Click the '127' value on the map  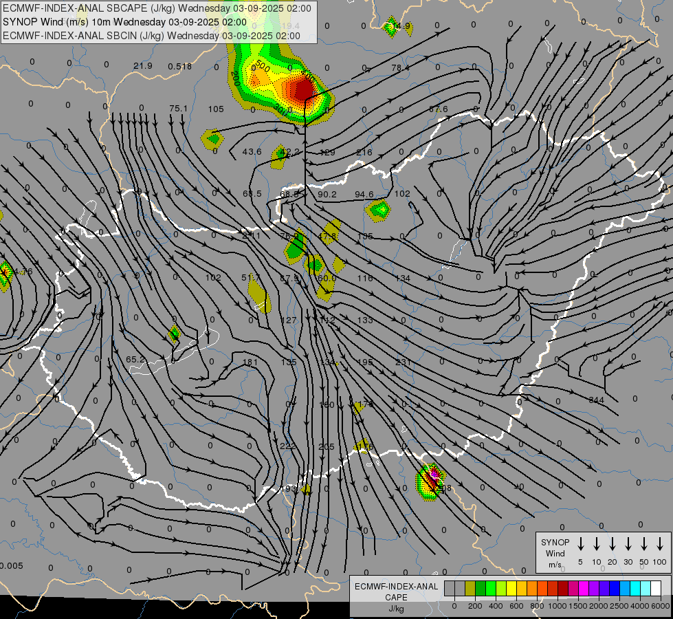point(289,320)
